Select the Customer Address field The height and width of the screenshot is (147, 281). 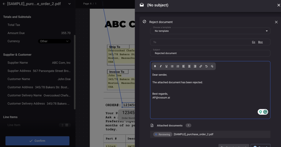(39, 87)
